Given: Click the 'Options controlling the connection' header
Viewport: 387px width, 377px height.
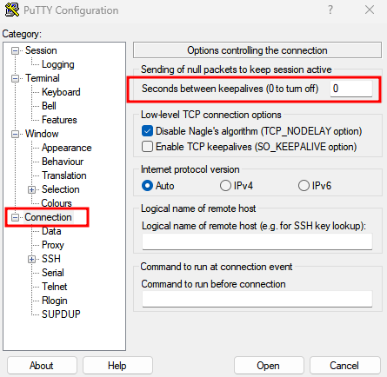Looking at the screenshot, I should click(257, 50).
